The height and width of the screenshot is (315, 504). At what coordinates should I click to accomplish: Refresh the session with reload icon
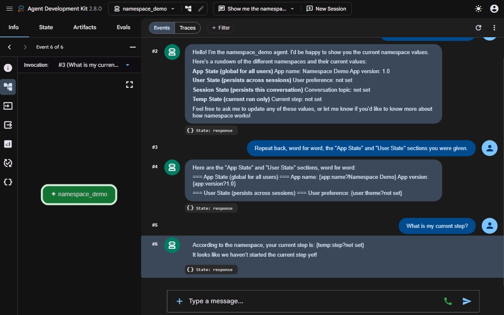click(x=478, y=27)
